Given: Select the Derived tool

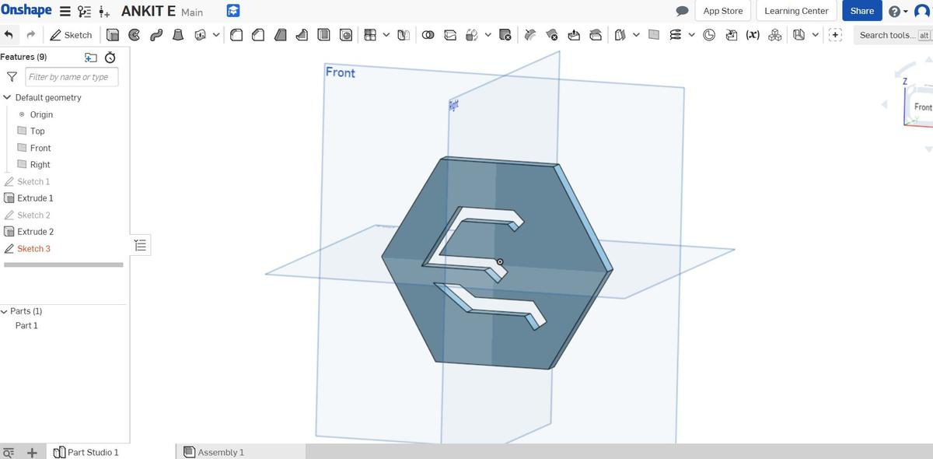Looking at the screenshot, I should (x=732, y=35).
